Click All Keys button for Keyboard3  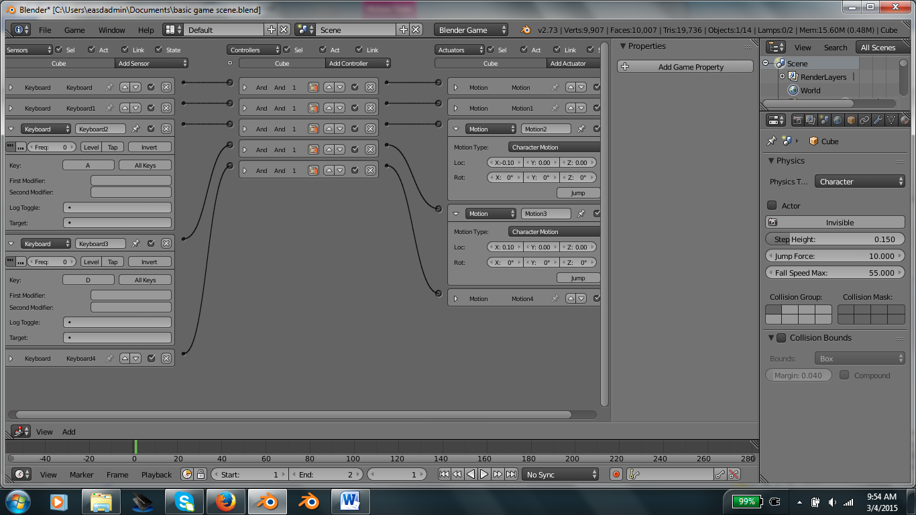[145, 280]
